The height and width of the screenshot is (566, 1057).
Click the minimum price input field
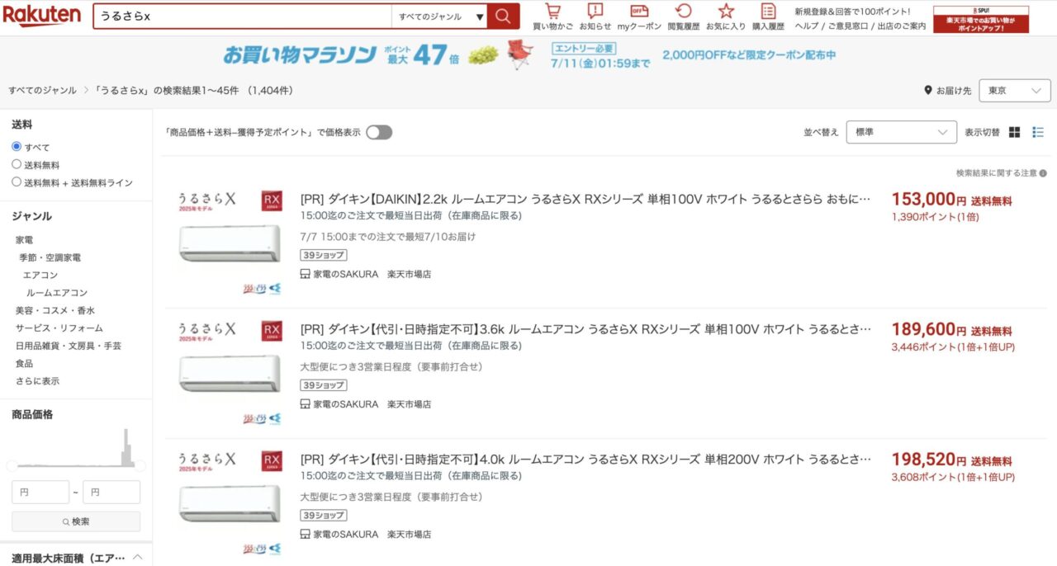click(40, 493)
